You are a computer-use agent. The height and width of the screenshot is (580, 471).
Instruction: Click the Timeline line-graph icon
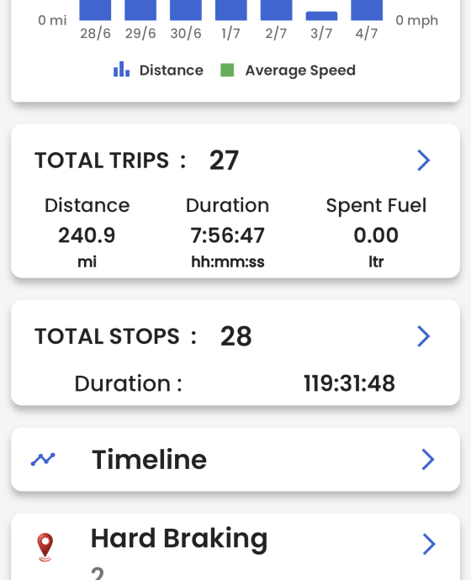[43, 460]
